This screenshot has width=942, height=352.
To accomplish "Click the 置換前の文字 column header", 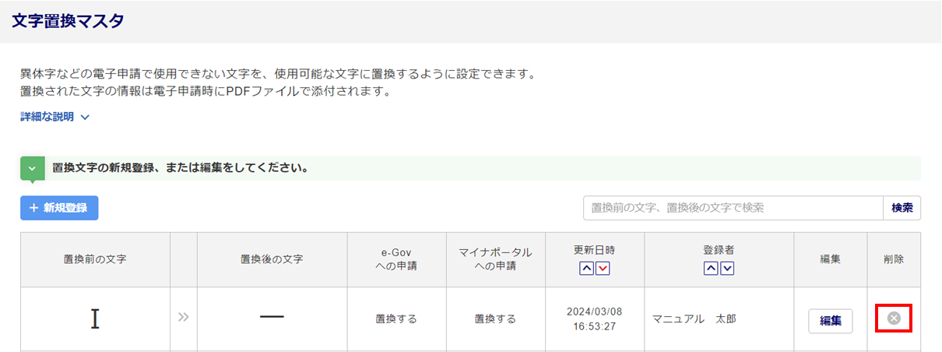I will click(x=95, y=259).
